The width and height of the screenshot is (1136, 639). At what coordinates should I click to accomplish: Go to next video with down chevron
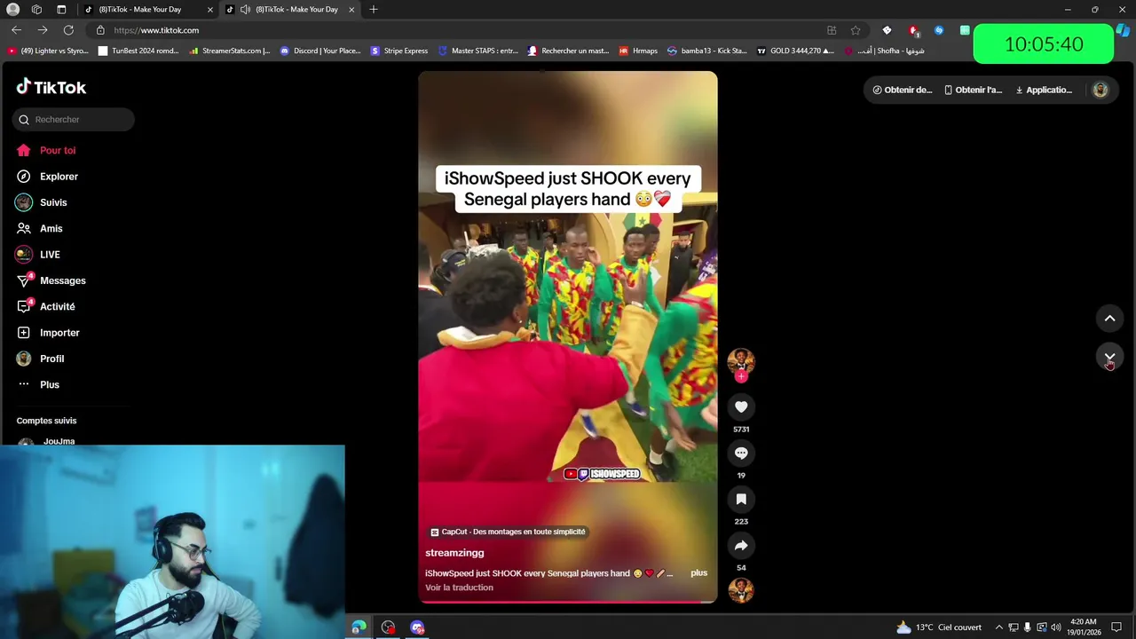click(1109, 357)
